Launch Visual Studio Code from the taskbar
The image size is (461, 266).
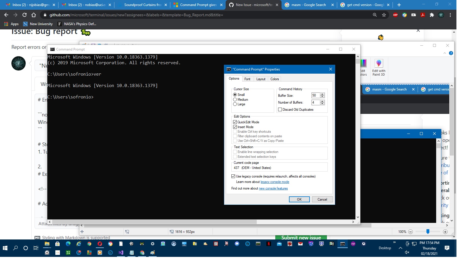pos(121,253)
